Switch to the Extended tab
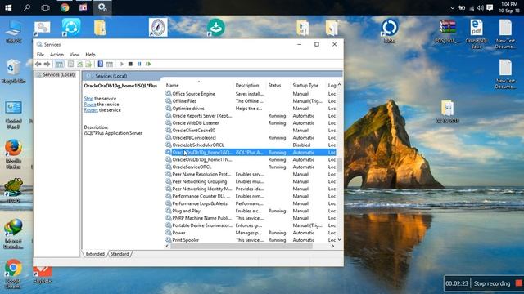 tap(95, 254)
